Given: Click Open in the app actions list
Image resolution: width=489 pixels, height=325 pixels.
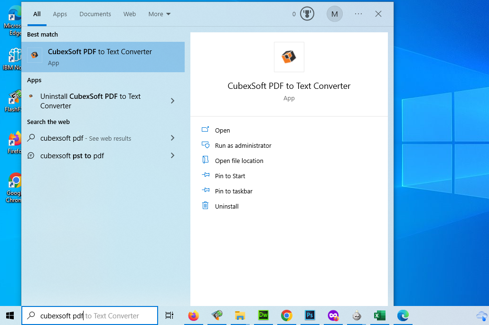Looking at the screenshot, I should [222, 130].
